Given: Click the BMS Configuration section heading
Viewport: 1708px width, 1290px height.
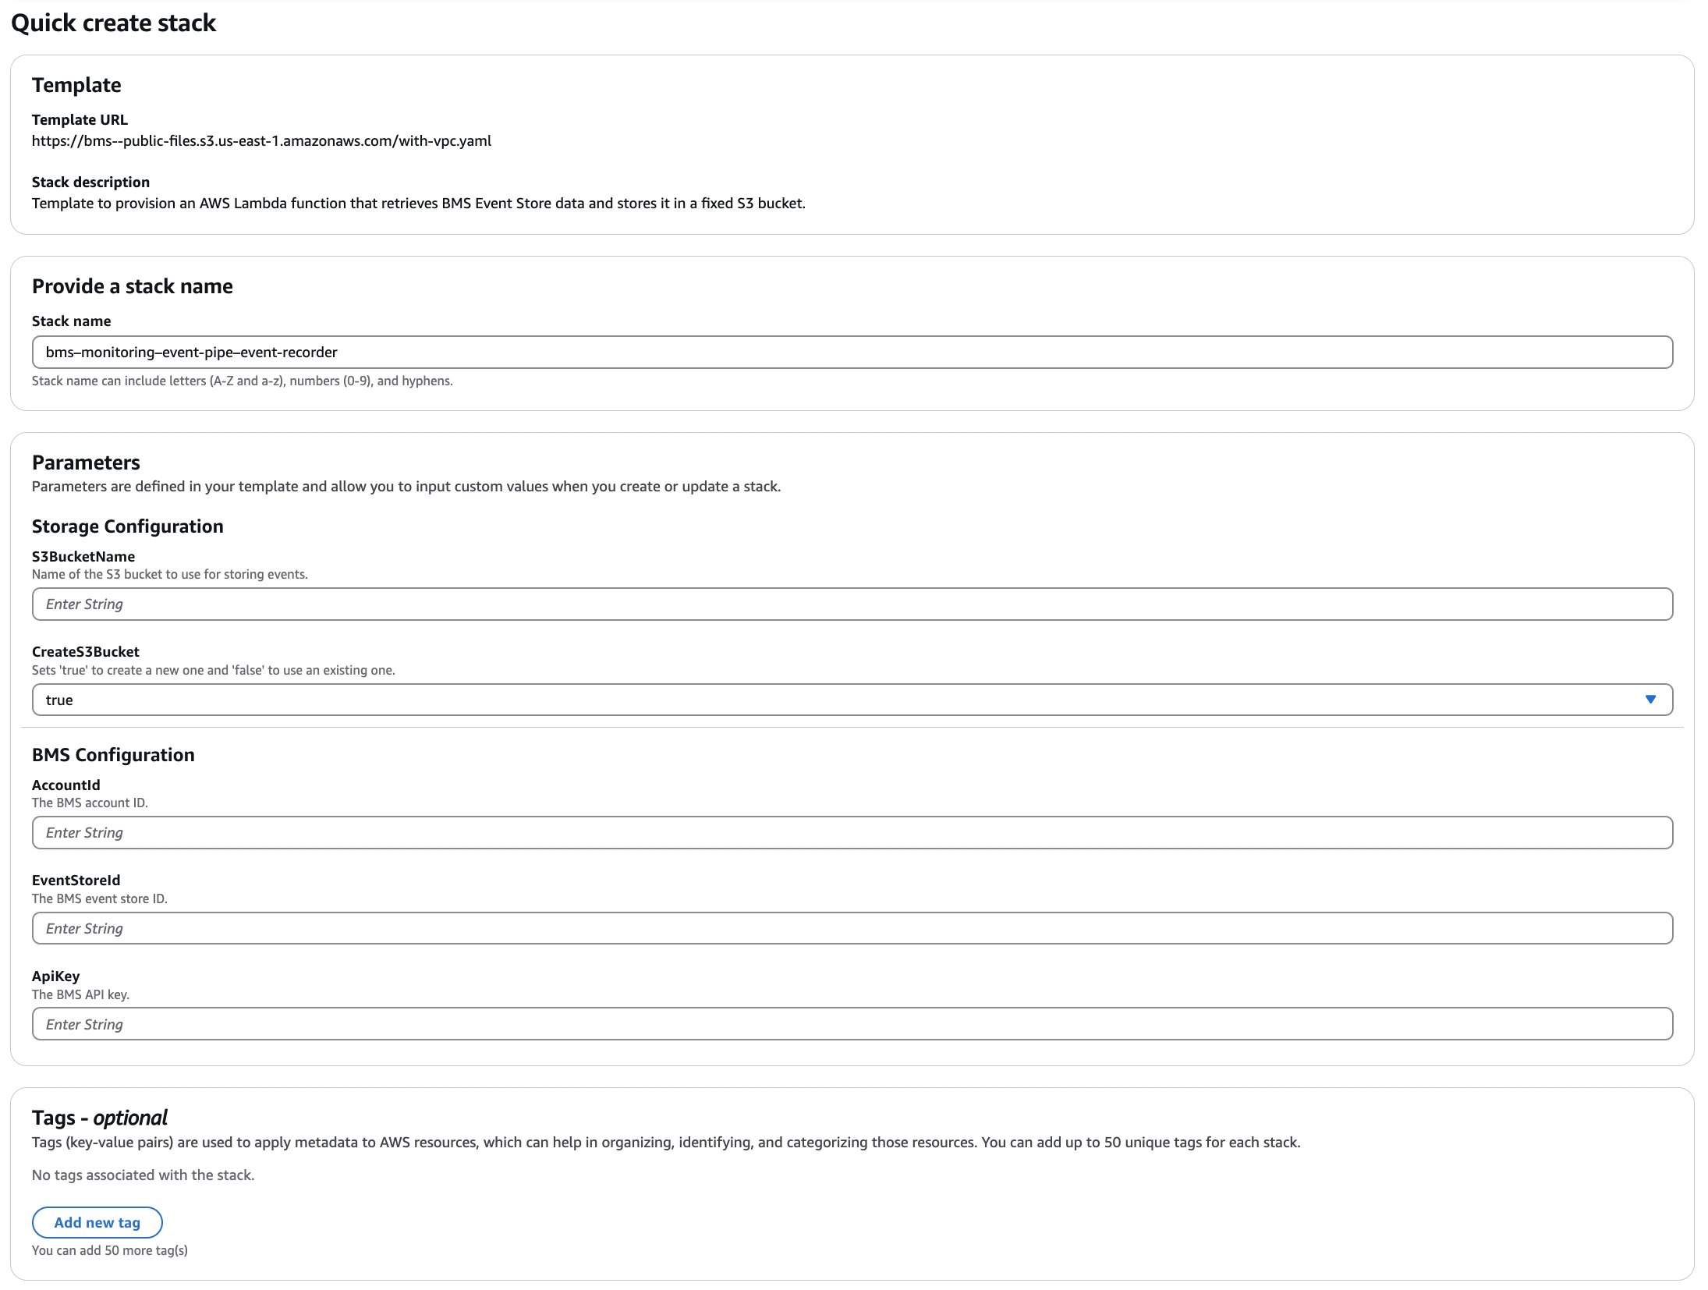Looking at the screenshot, I should [x=113, y=755].
